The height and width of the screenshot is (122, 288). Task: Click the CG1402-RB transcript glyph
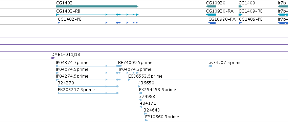coord(97,15)
